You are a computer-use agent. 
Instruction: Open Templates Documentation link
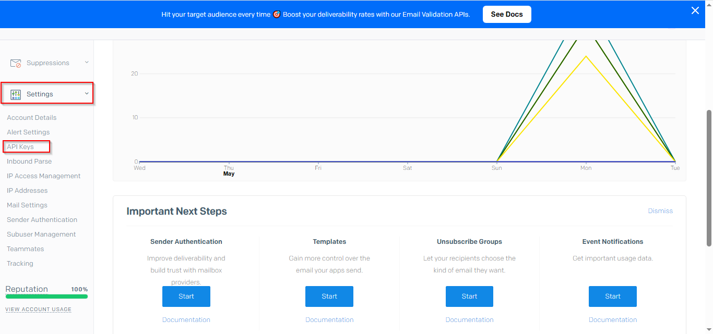329,320
